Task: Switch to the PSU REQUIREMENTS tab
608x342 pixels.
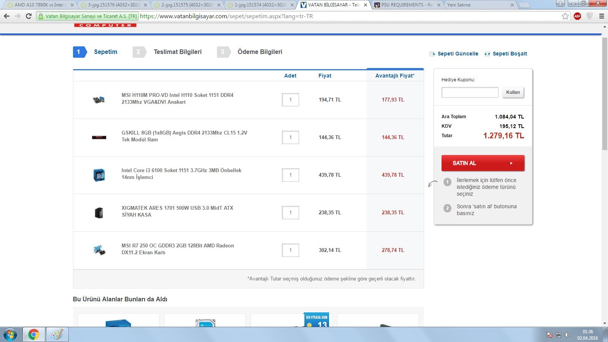Action: [x=407, y=5]
